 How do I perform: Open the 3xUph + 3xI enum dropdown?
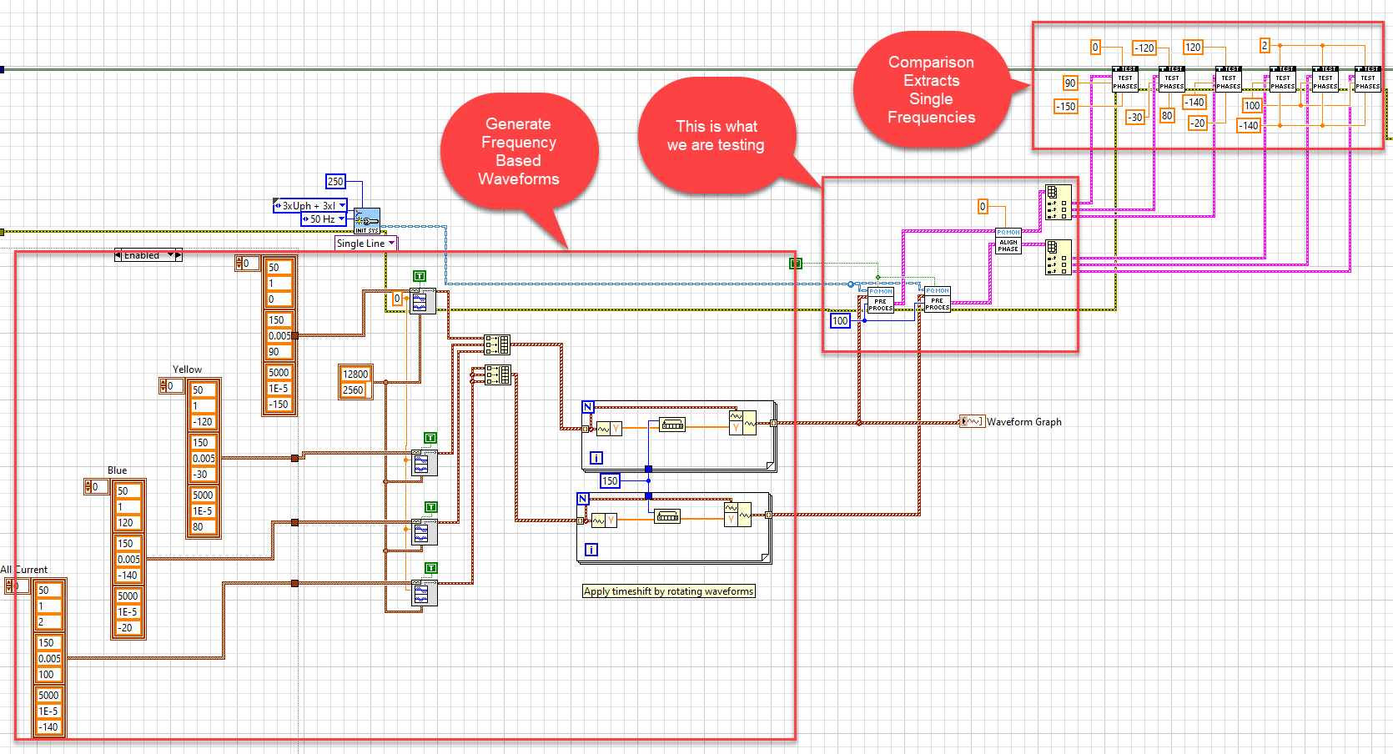342,206
